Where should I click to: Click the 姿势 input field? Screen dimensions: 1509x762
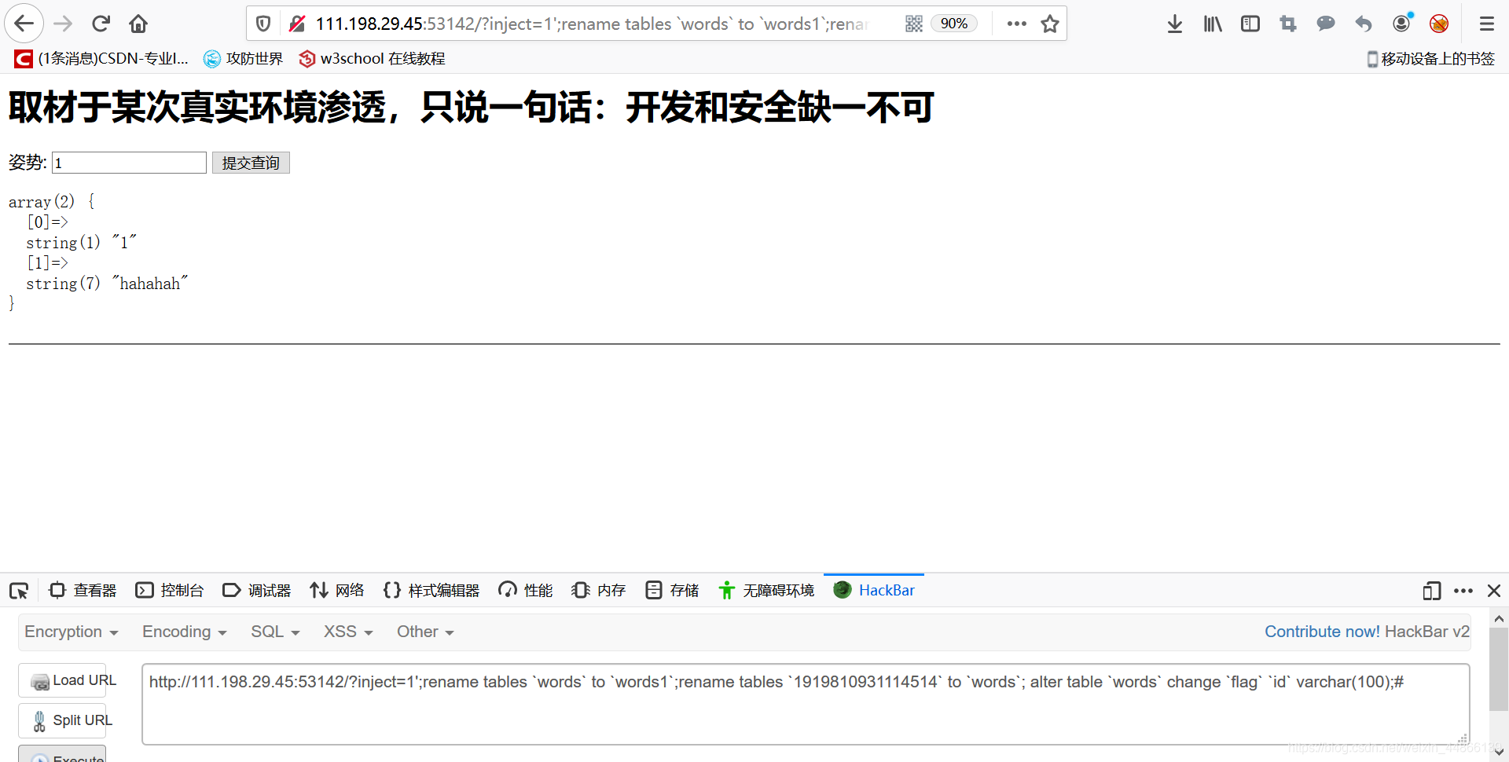click(129, 163)
